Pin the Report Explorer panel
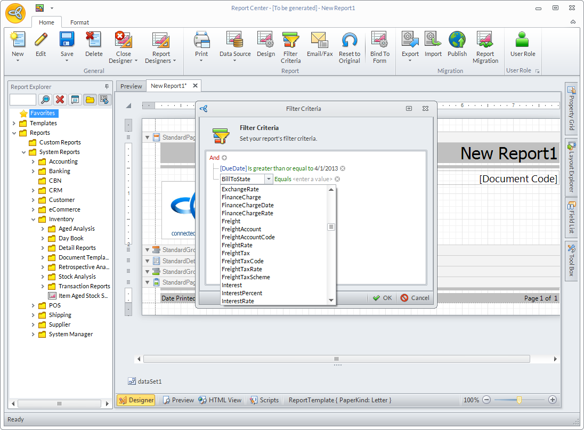The width and height of the screenshot is (584, 430). tap(107, 87)
